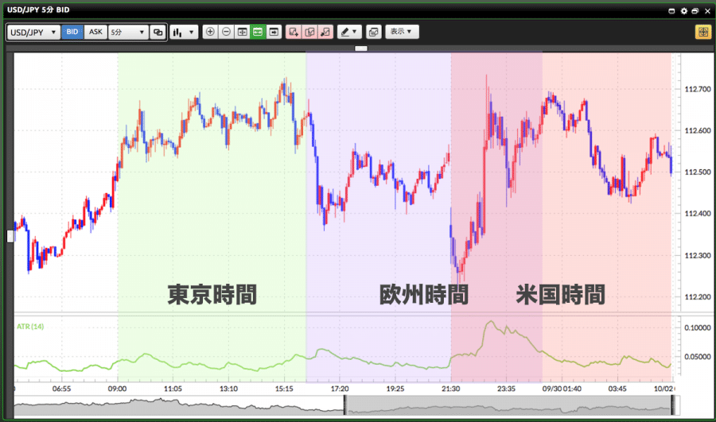Click the left side panel handle
This screenshot has height=422, width=716.
[x=10, y=236]
